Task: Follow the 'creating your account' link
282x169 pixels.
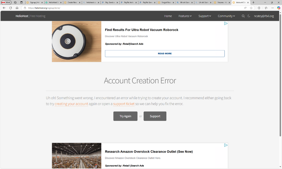Action: click(x=71, y=104)
